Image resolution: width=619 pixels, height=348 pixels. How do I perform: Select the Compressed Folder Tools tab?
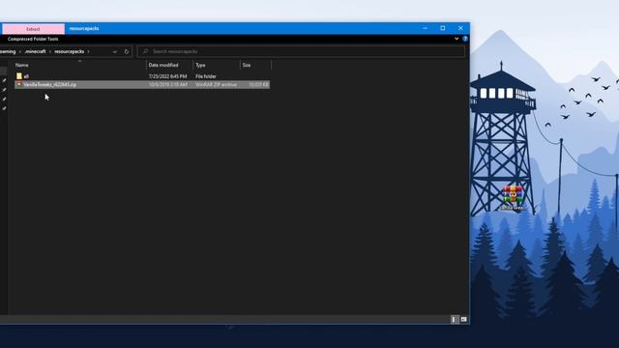[33, 39]
